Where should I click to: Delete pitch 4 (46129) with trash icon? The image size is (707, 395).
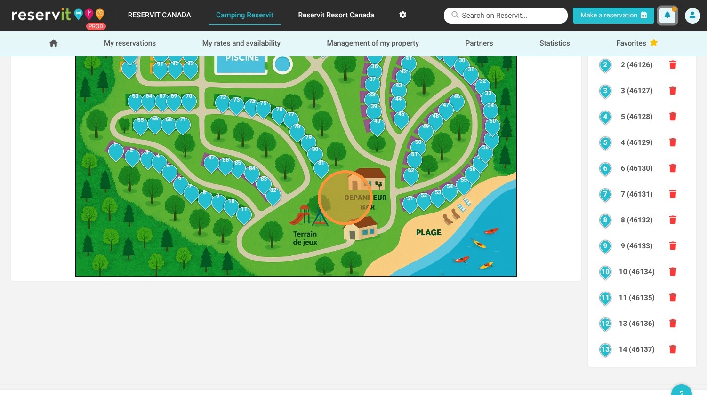(673, 142)
